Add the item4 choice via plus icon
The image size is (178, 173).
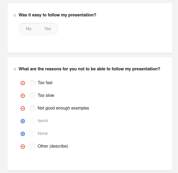(23, 121)
